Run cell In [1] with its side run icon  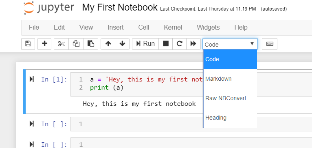[x=32, y=79]
